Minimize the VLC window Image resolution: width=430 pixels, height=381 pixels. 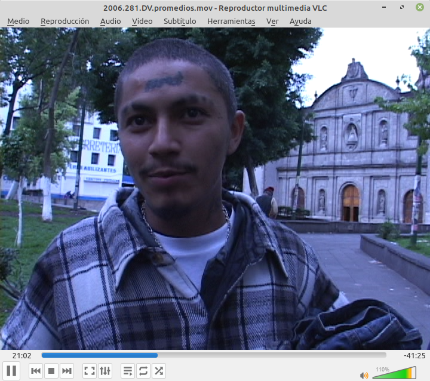tap(384, 7)
